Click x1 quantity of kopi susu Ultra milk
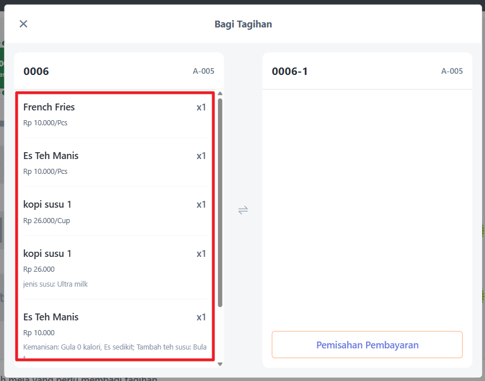 tap(201, 253)
